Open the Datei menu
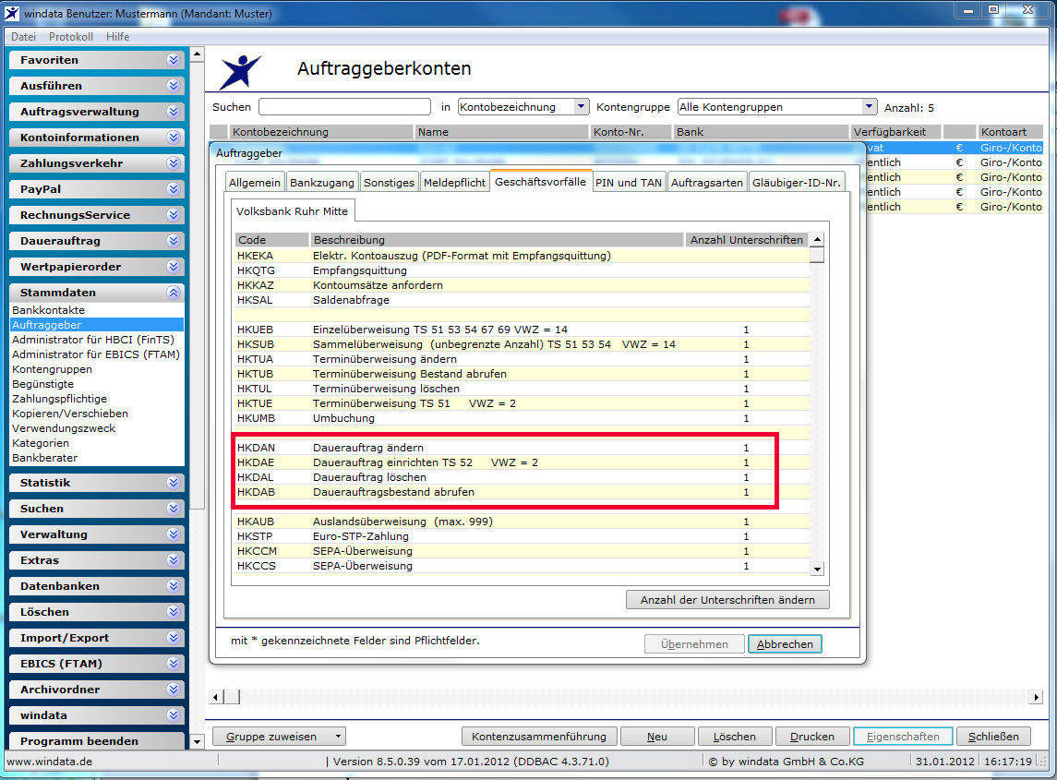This screenshot has width=1057, height=780. (x=24, y=36)
